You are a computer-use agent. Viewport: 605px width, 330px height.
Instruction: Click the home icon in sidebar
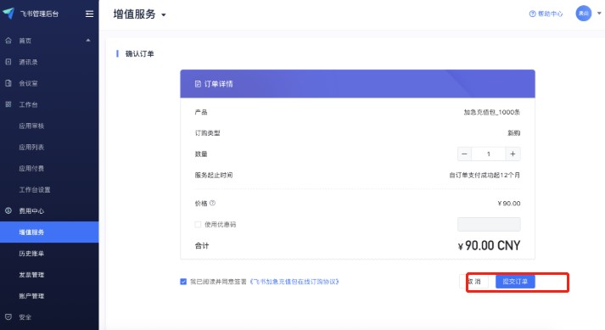click(x=8, y=41)
